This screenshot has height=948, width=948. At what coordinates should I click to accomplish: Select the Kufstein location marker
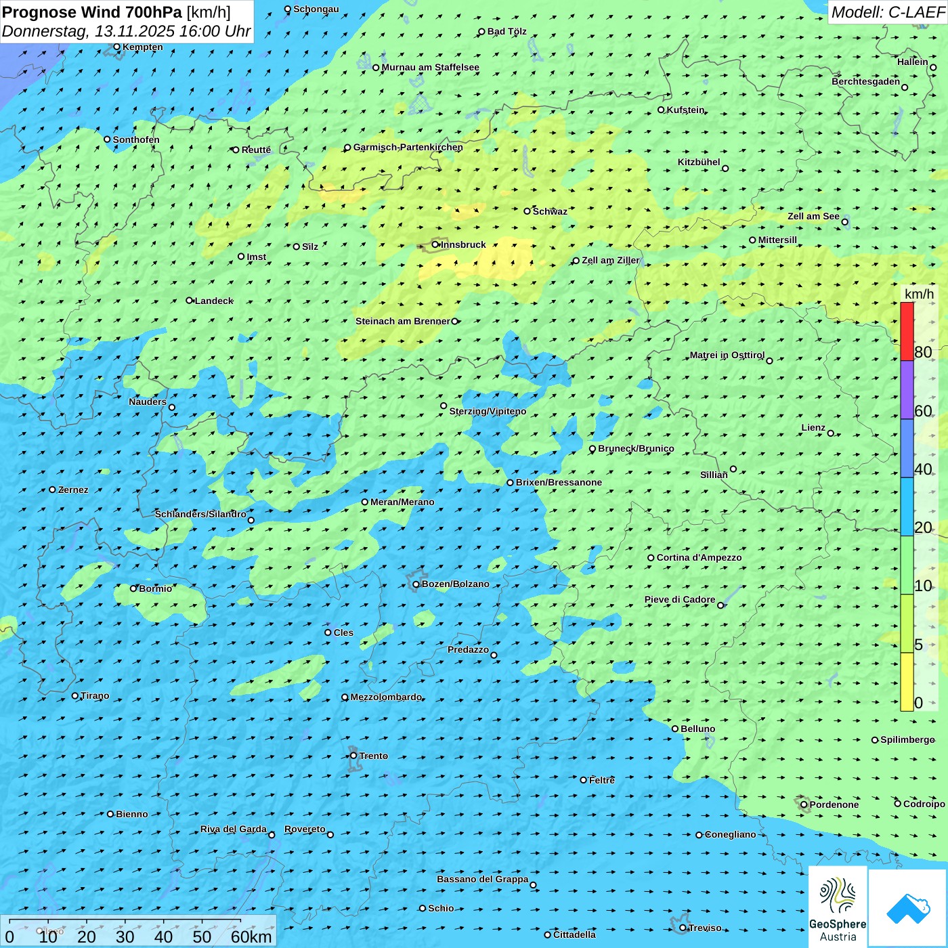click(662, 110)
